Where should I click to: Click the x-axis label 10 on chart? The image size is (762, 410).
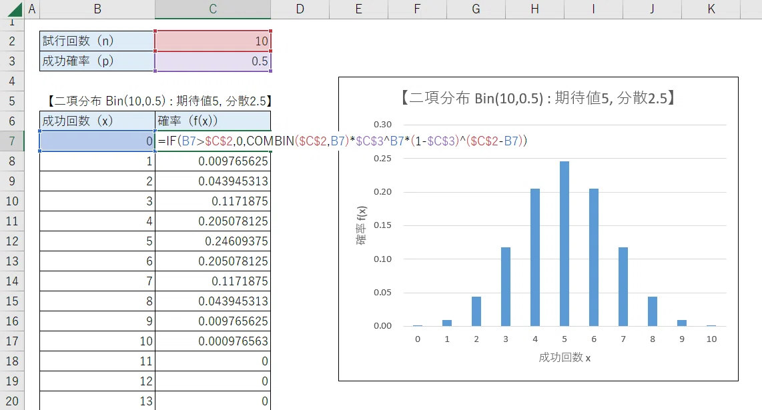[x=711, y=339]
